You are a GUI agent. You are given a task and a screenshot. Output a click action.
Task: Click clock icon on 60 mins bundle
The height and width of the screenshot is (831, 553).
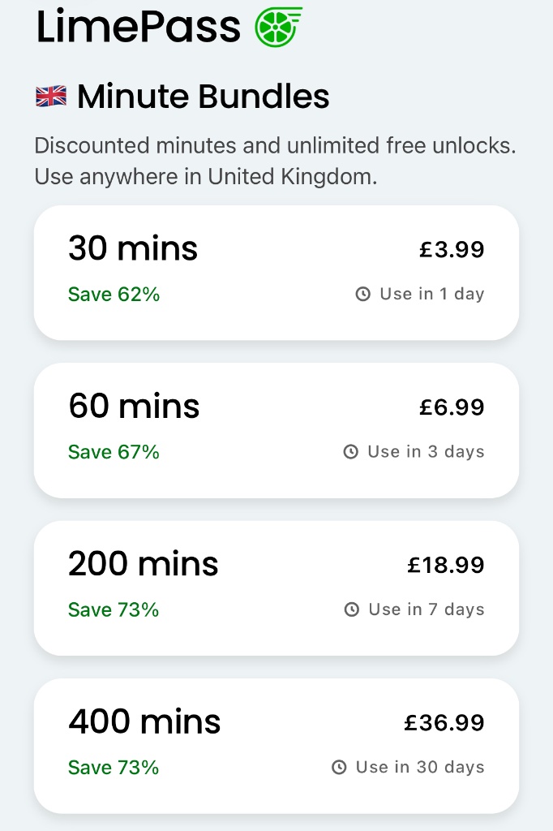click(x=351, y=452)
